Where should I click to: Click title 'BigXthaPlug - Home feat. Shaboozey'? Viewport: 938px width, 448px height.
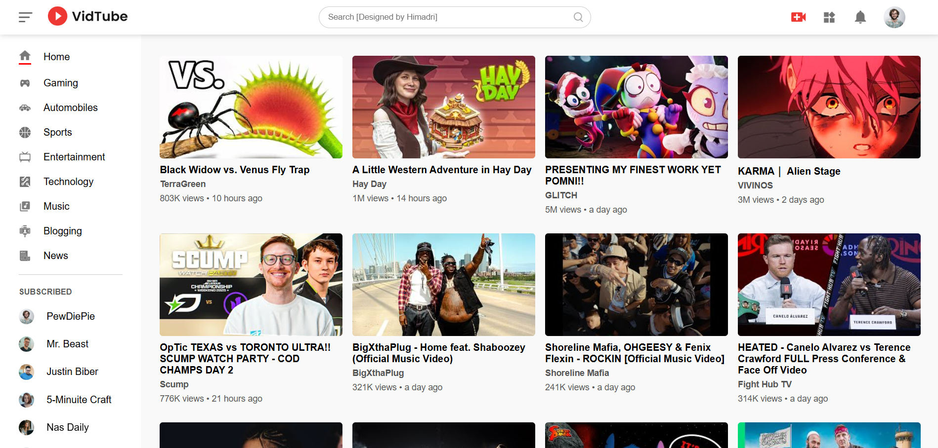439,353
